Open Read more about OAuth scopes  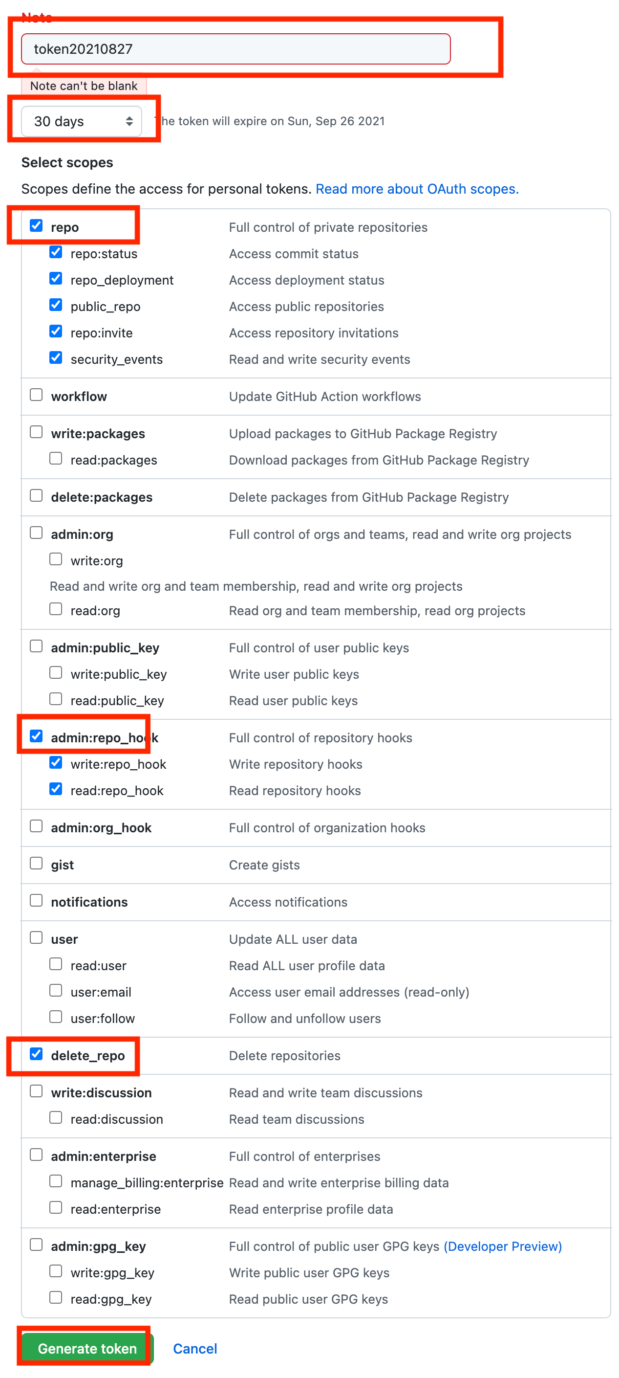point(418,188)
